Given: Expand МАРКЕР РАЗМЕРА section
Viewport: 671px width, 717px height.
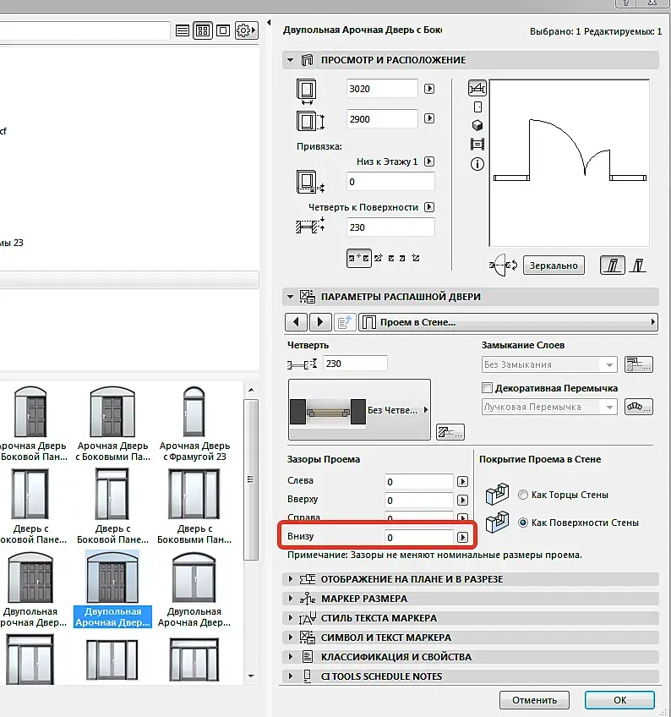Looking at the screenshot, I should click(290, 598).
